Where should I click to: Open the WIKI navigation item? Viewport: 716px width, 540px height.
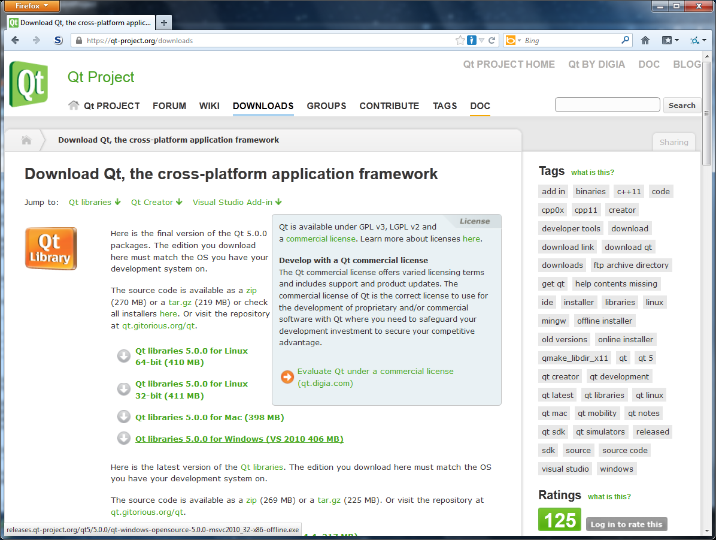point(209,105)
